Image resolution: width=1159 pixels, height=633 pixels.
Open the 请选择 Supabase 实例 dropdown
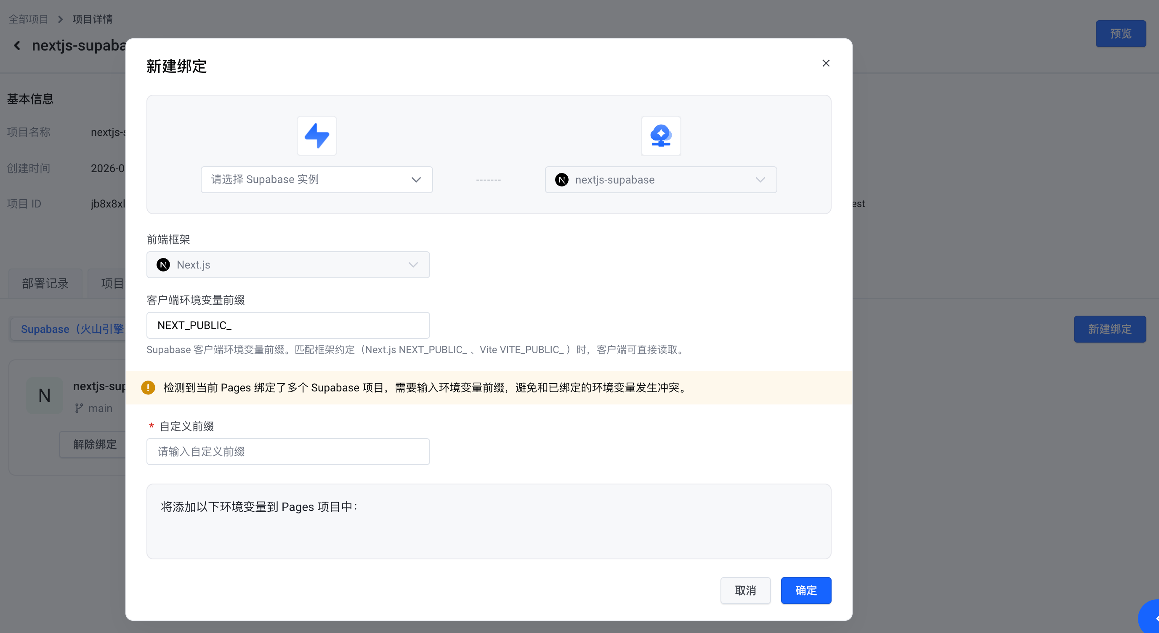pos(317,180)
